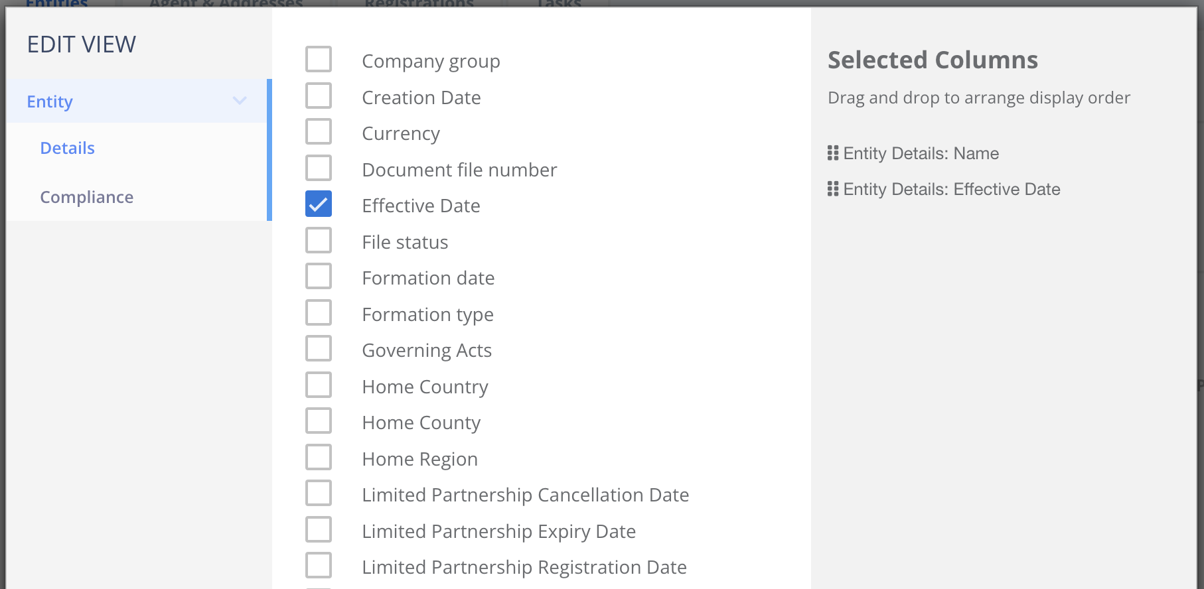Check the Creation Date column box

point(319,96)
